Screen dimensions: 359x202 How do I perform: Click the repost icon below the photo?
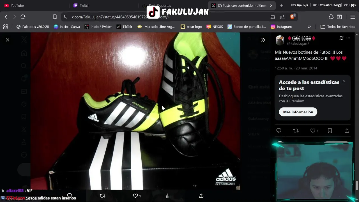[102, 196]
